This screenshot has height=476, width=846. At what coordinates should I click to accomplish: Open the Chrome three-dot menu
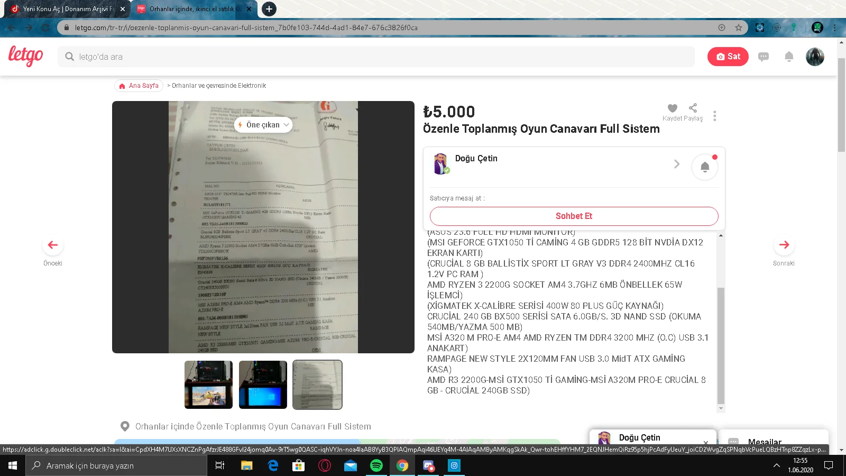tap(835, 28)
